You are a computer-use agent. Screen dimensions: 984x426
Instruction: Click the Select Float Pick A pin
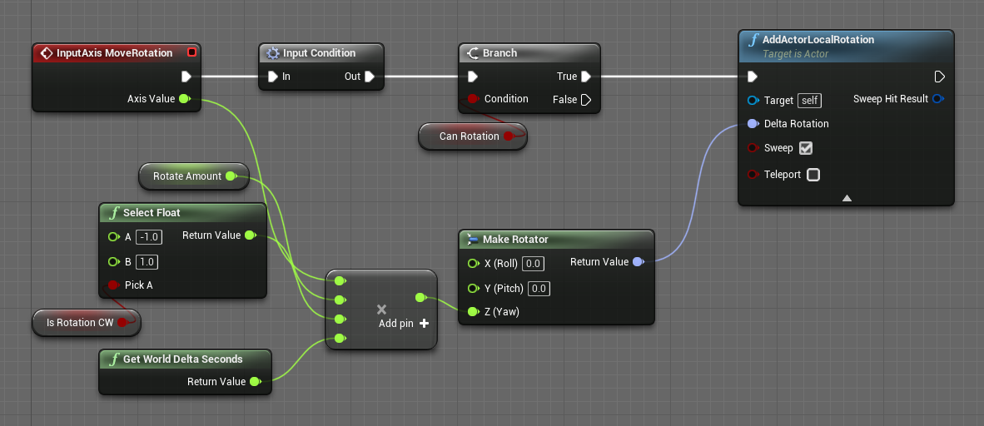113,285
